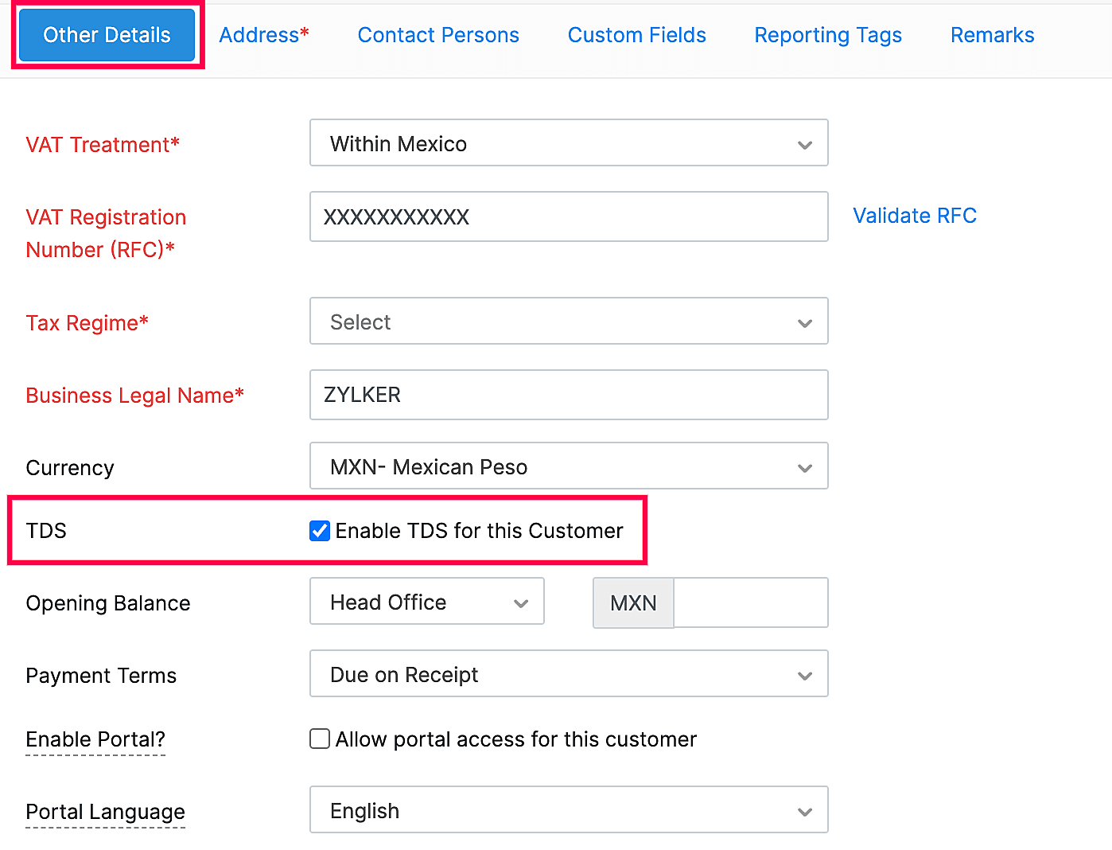Select the Other Details tab
Viewport: 1112px width, 850px height.
(107, 34)
